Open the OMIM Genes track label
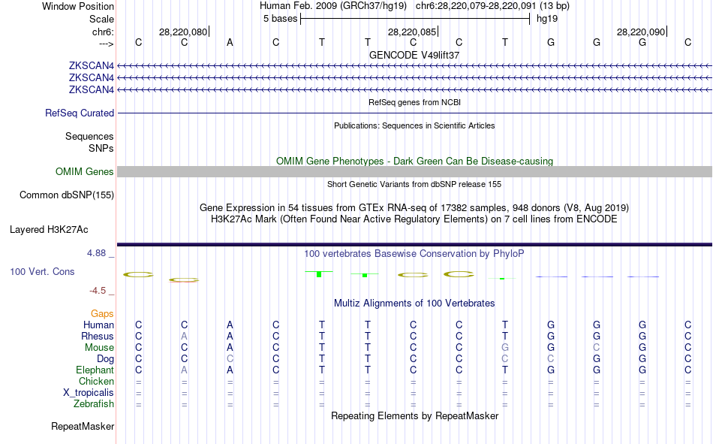The width and height of the screenshot is (713, 444). (x=84, y=172)
